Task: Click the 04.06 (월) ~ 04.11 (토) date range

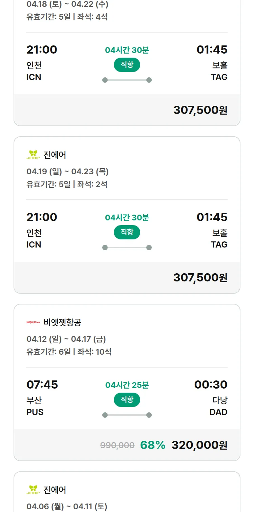Action: point(67,506)
